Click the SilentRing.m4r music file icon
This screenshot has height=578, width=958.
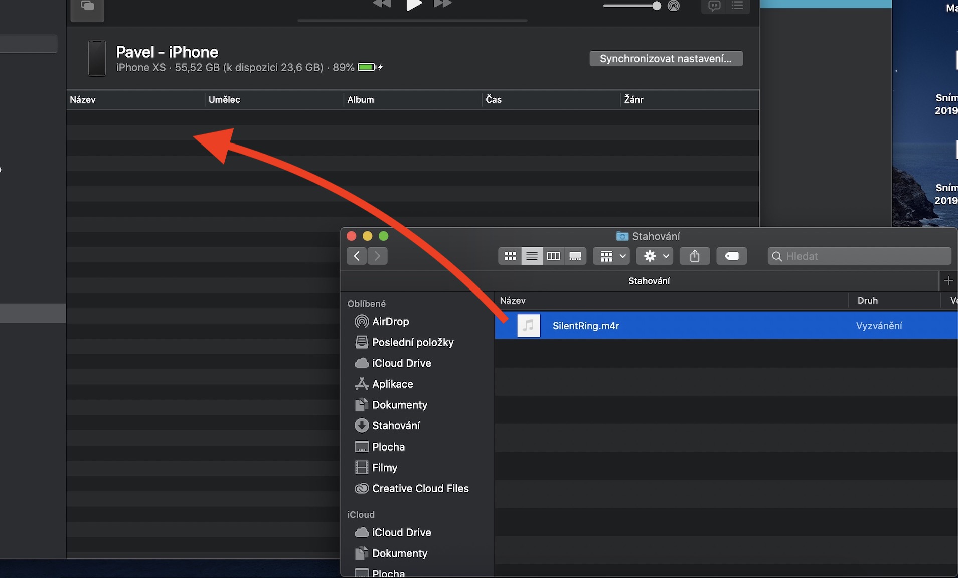[x=529, y=326]
